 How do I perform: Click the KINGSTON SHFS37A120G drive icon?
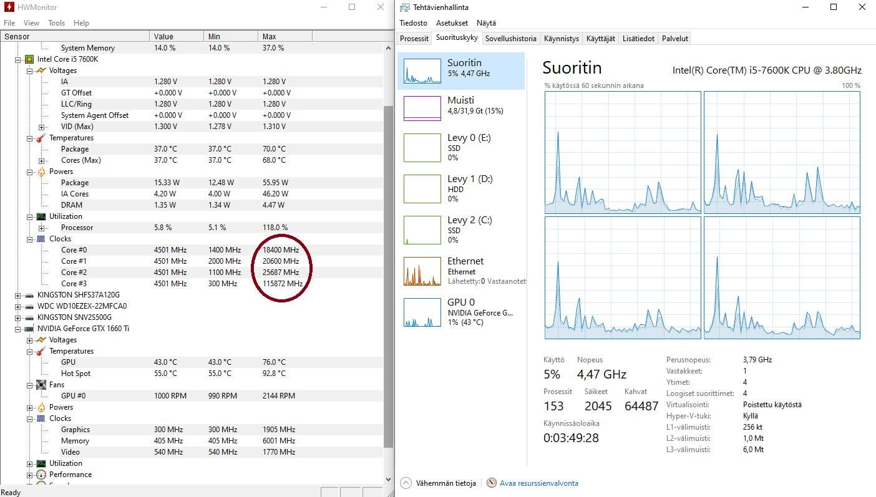click(29, 295)
